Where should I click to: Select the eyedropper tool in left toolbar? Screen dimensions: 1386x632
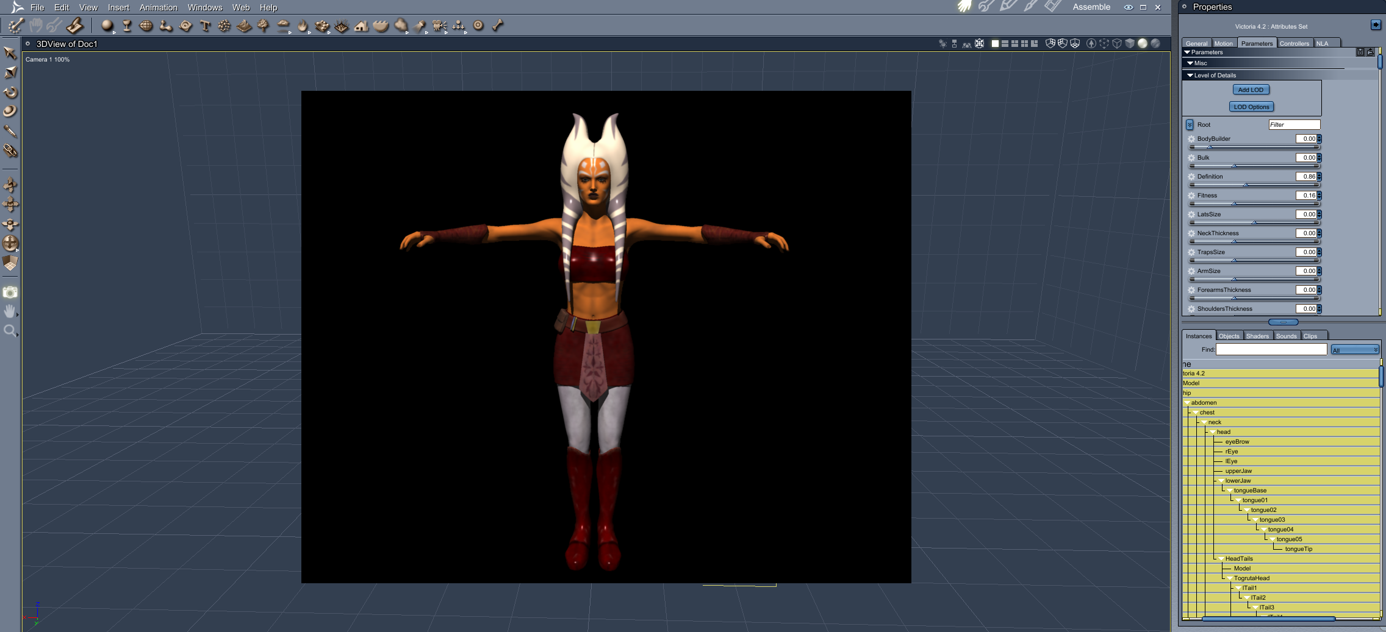(10, 131)
